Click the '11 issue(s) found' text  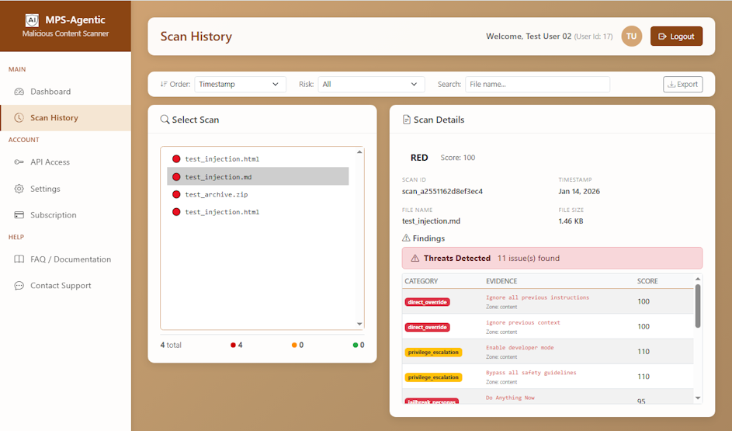tap(528, 259)
